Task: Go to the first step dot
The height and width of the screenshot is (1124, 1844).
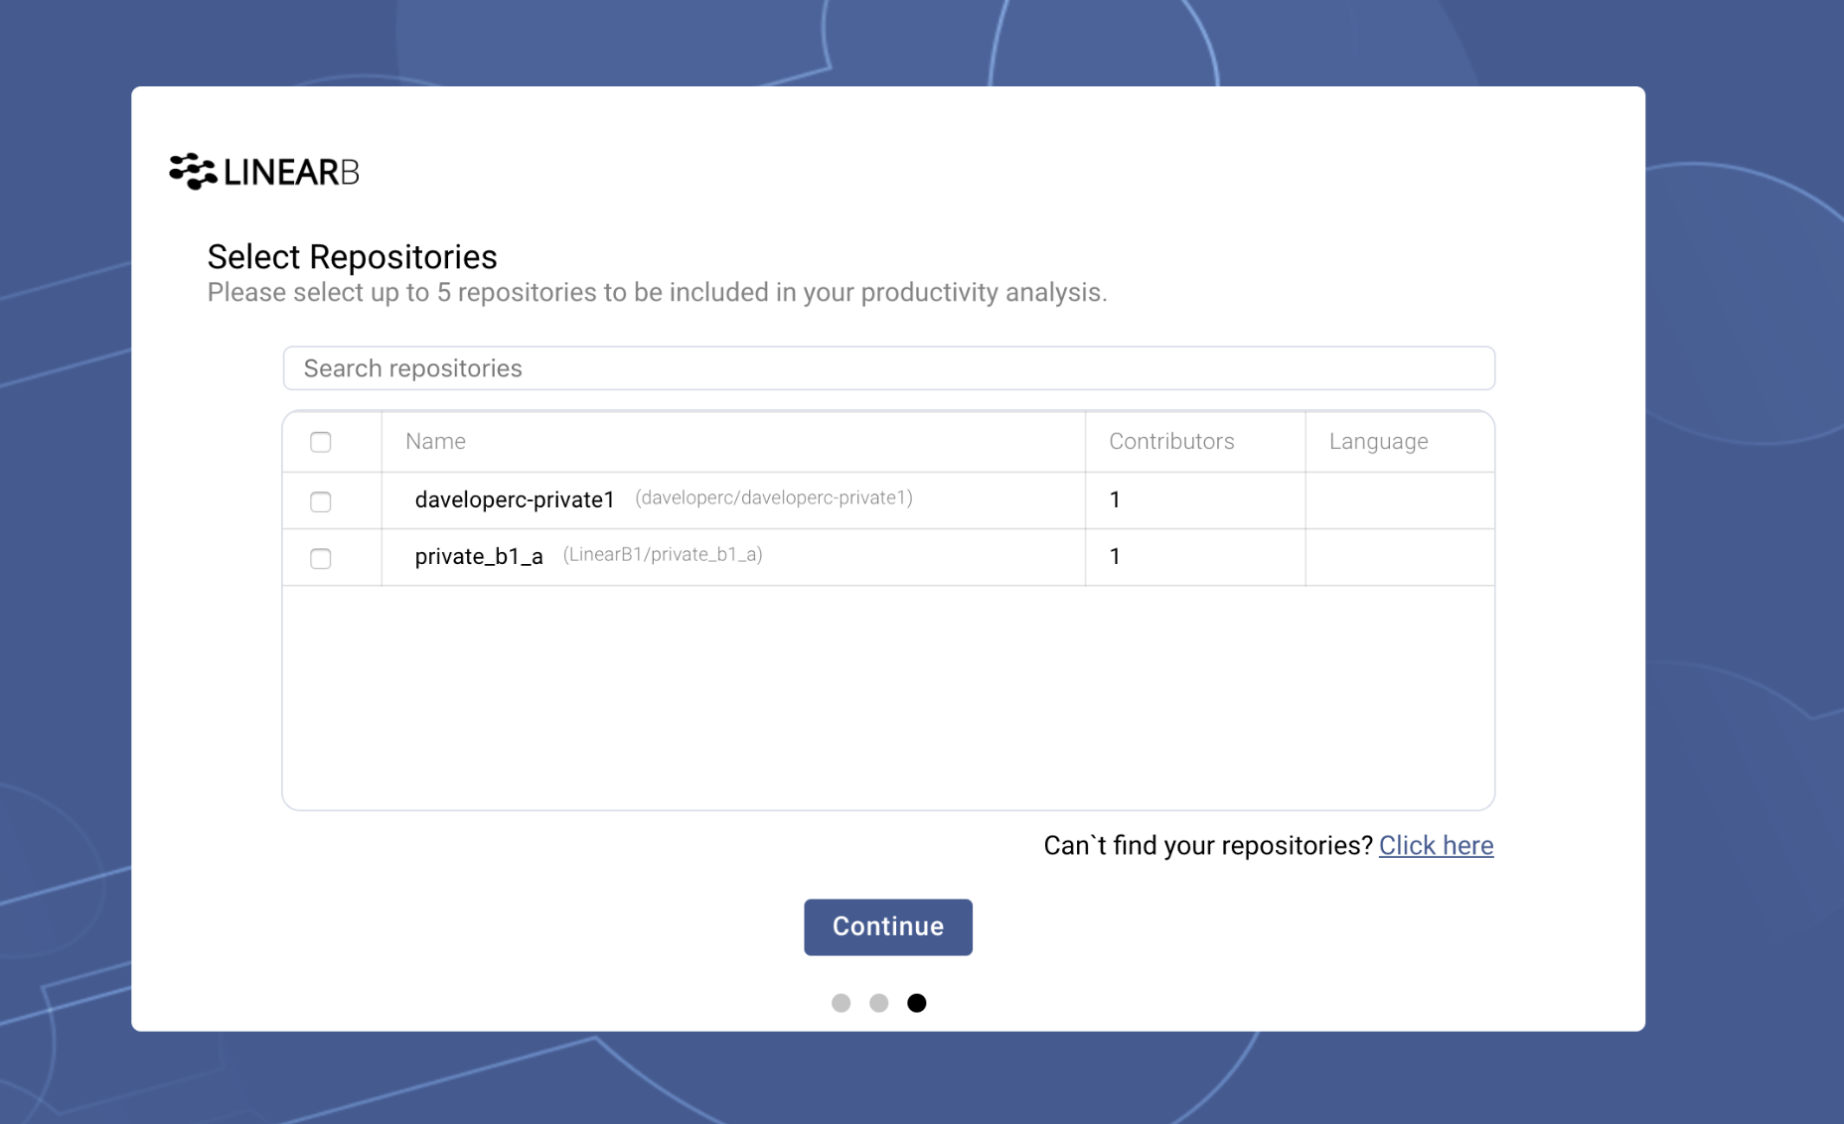Action: pos(841,1003)
